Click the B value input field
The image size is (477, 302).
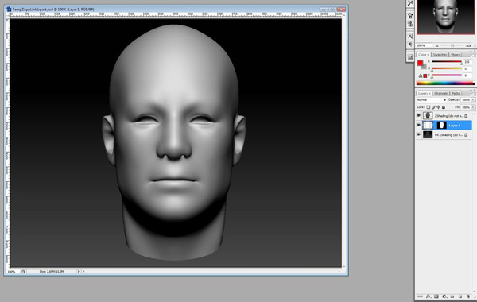click(467, 75)
